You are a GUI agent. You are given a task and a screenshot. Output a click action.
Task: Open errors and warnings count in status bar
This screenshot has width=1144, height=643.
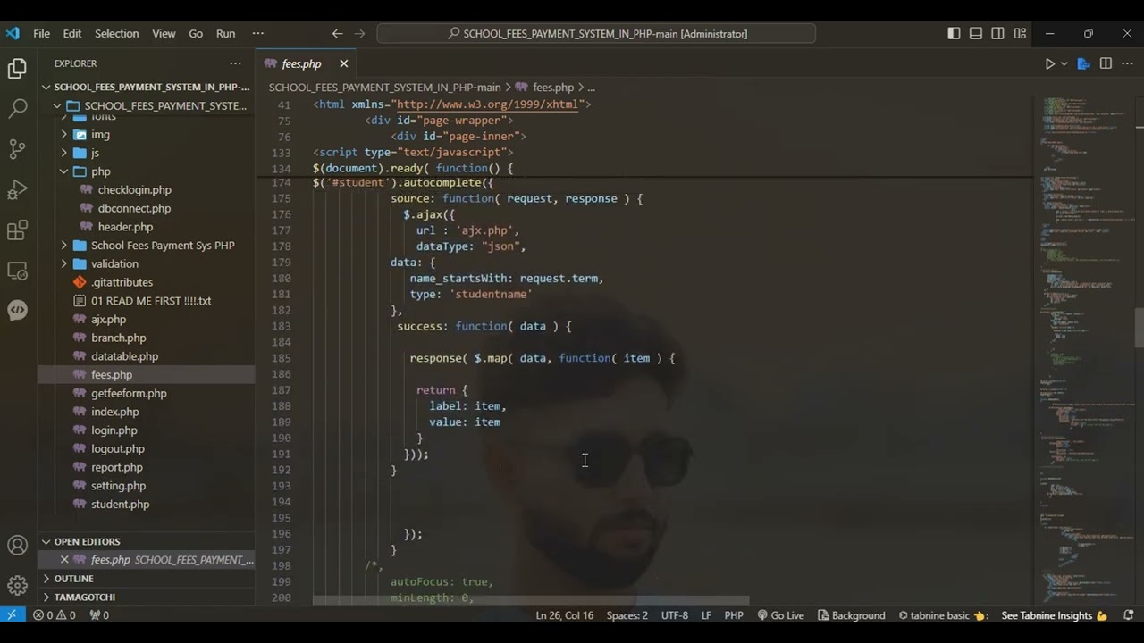(x=55, y=615)
